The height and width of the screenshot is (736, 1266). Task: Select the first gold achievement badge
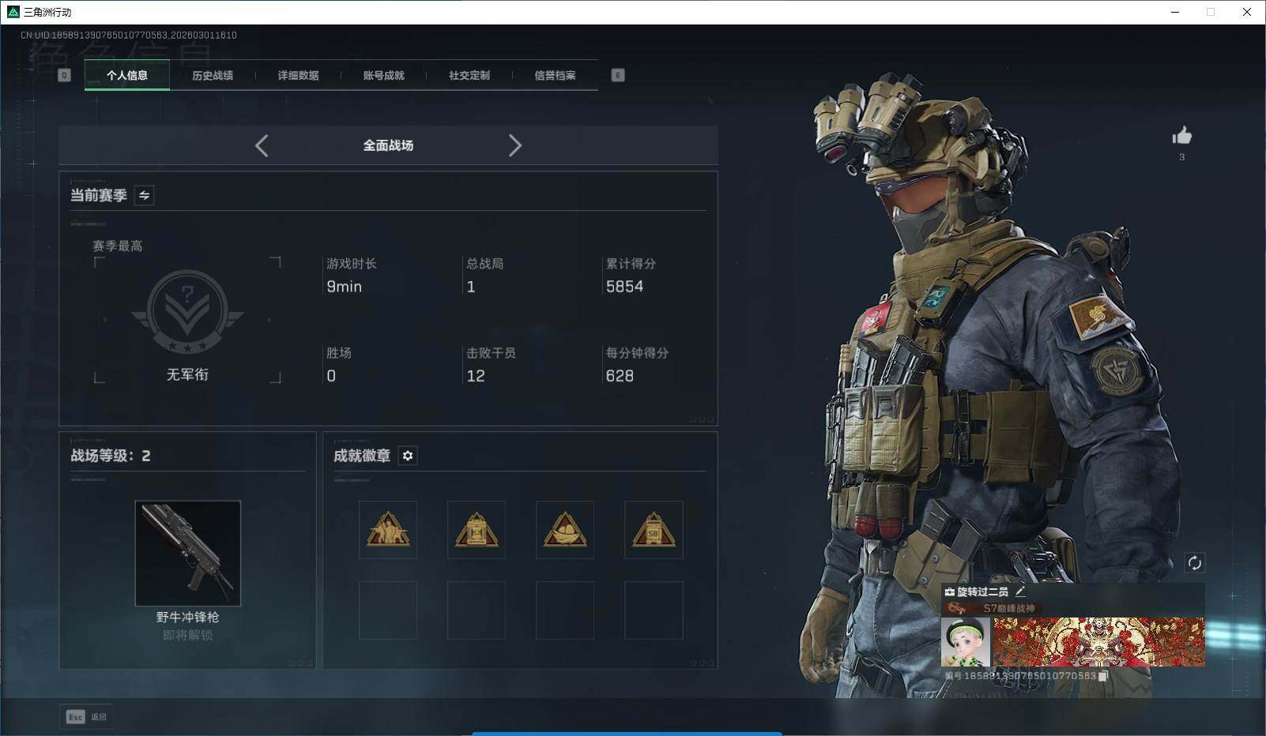pos(388,530)
